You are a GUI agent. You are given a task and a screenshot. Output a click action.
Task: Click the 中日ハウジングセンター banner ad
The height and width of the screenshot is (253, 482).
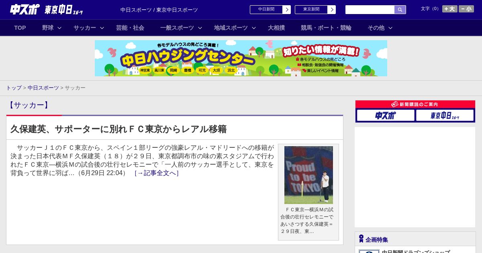pos(241,58)
